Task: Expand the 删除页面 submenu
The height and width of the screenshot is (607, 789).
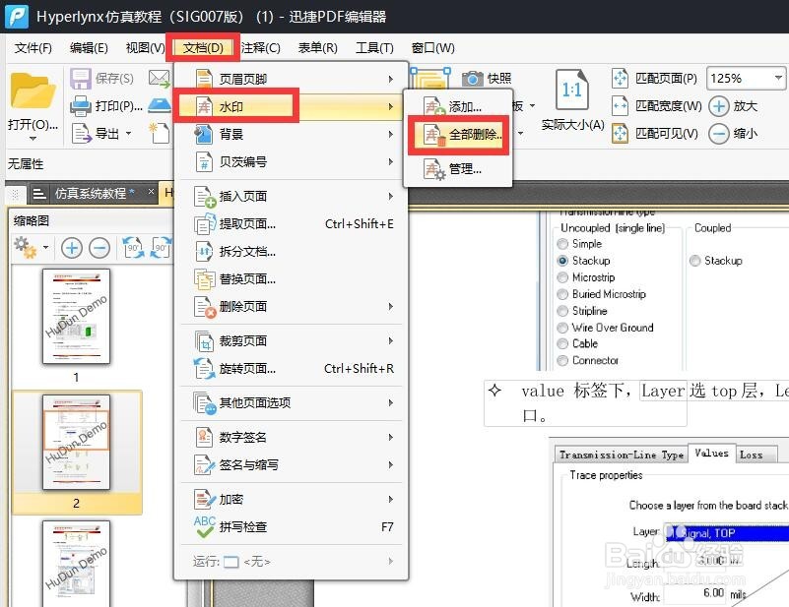Action: pyautogui.click(x=291, y=307)
